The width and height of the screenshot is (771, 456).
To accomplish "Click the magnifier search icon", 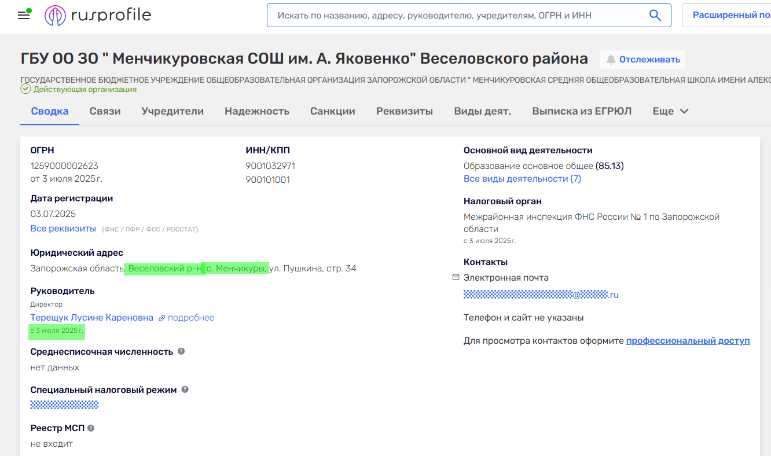I will tap(655, 16).
